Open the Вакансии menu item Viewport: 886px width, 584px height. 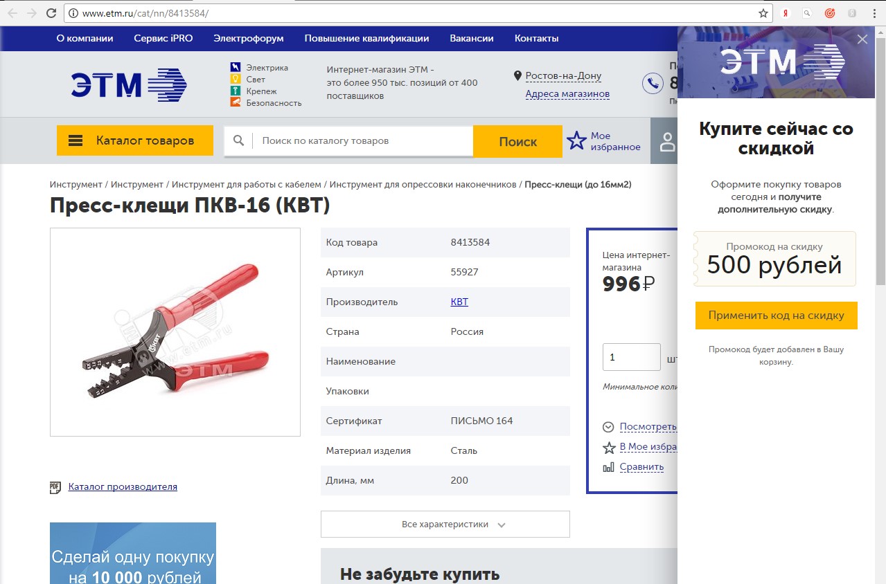(472, 39)
